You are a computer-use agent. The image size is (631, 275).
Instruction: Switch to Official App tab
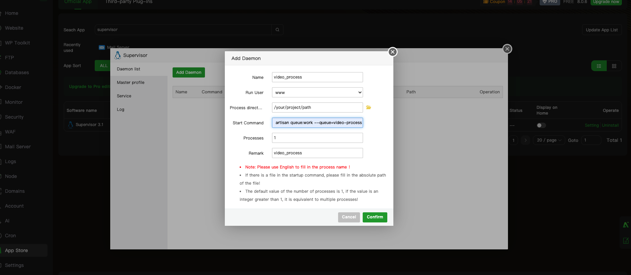78,2
